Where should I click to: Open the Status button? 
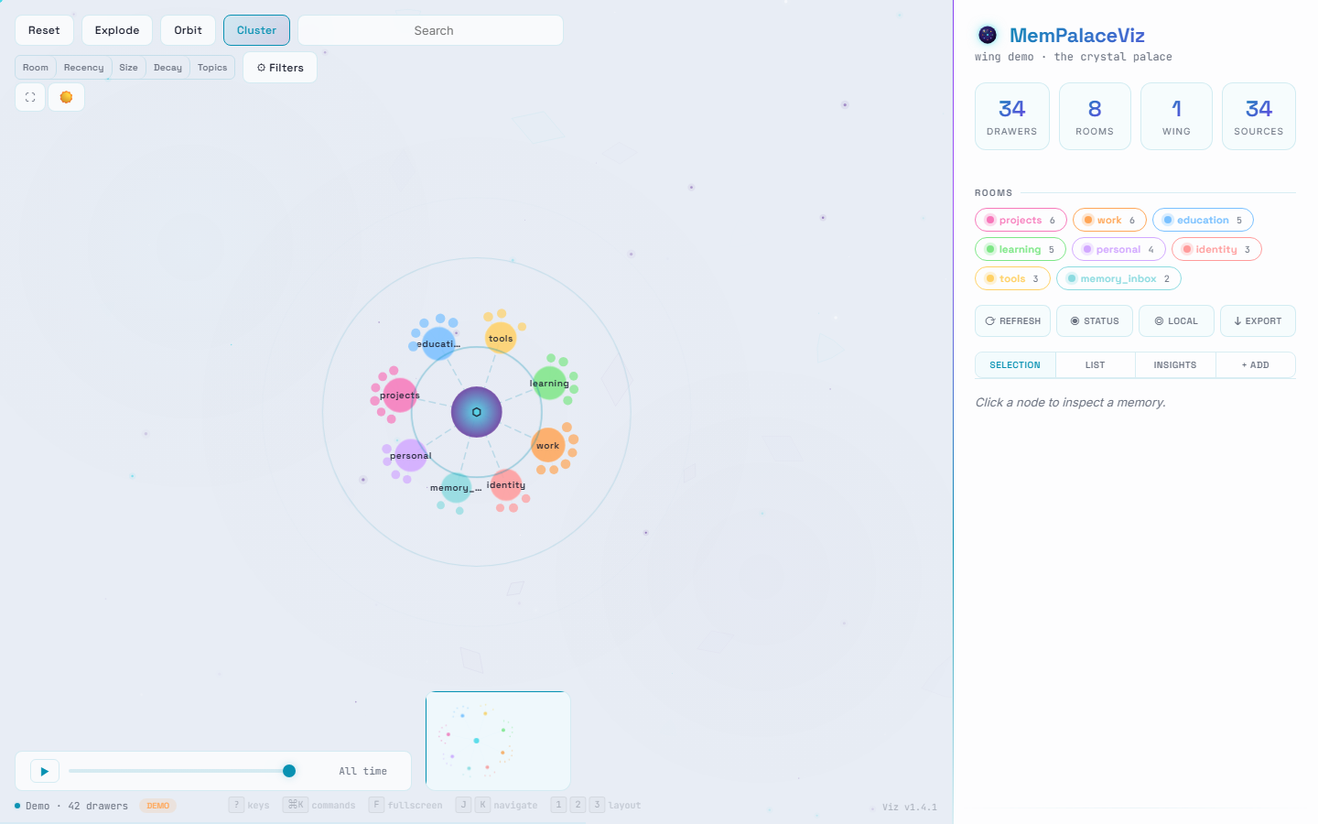1095,321
